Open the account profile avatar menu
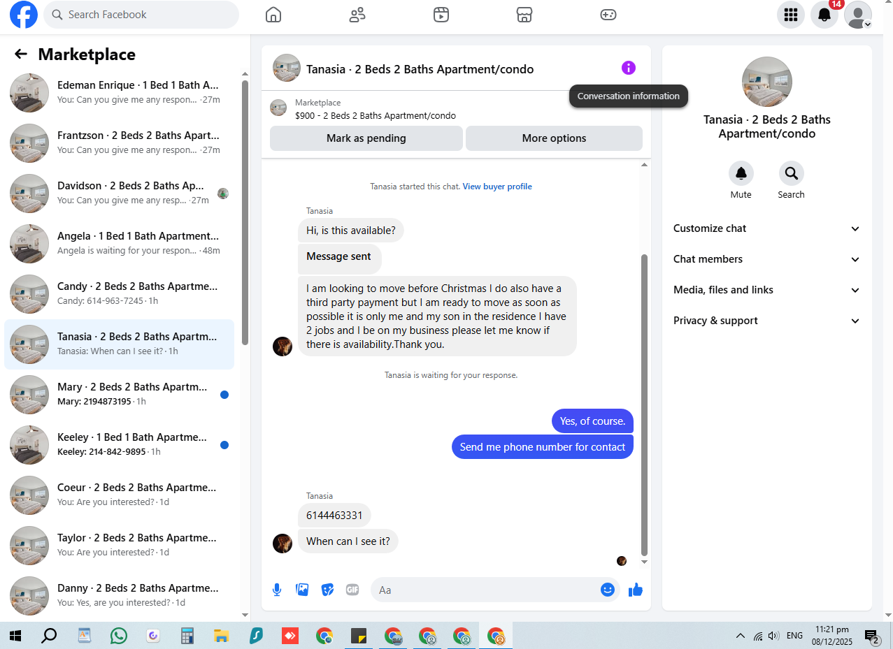The image size is (893, 649). 858,15
